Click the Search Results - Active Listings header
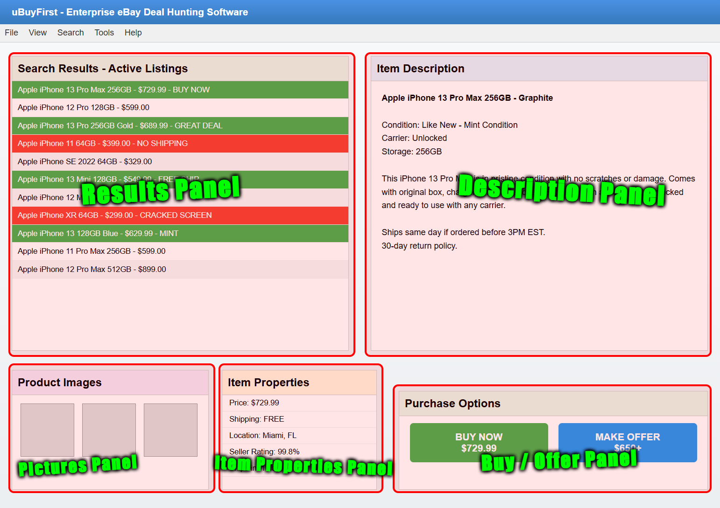 pos(180,69)
